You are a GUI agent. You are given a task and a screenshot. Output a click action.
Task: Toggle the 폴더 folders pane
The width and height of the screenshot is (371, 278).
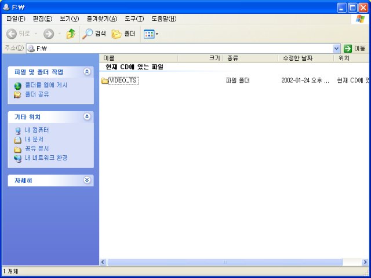point(123,34)
